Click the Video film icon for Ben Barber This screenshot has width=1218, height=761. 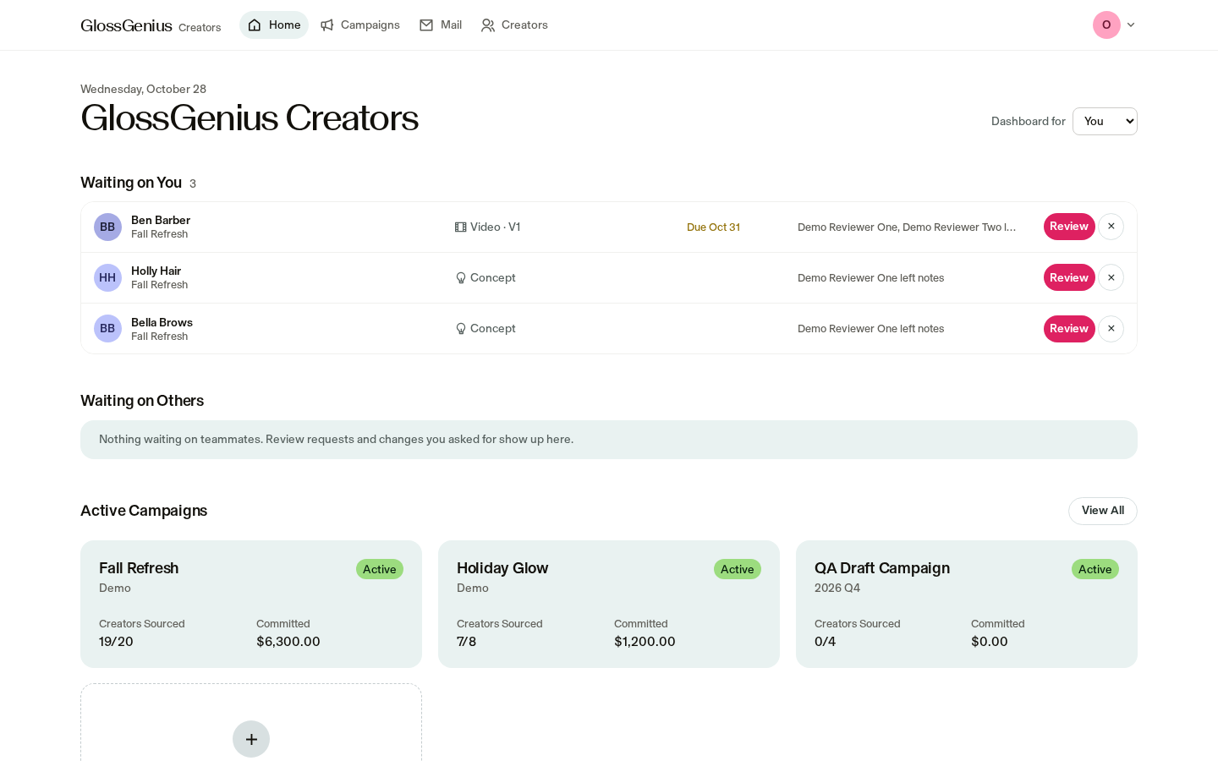pos(461,227)
